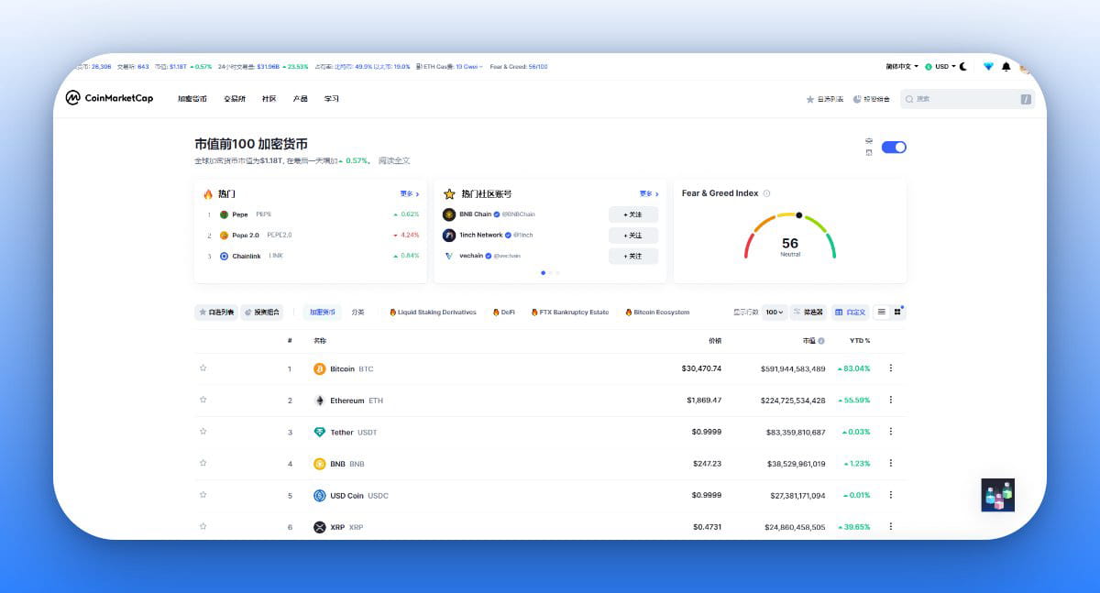Click the Ethereum coin icon

pyautogui.click(x=320, y=401)
